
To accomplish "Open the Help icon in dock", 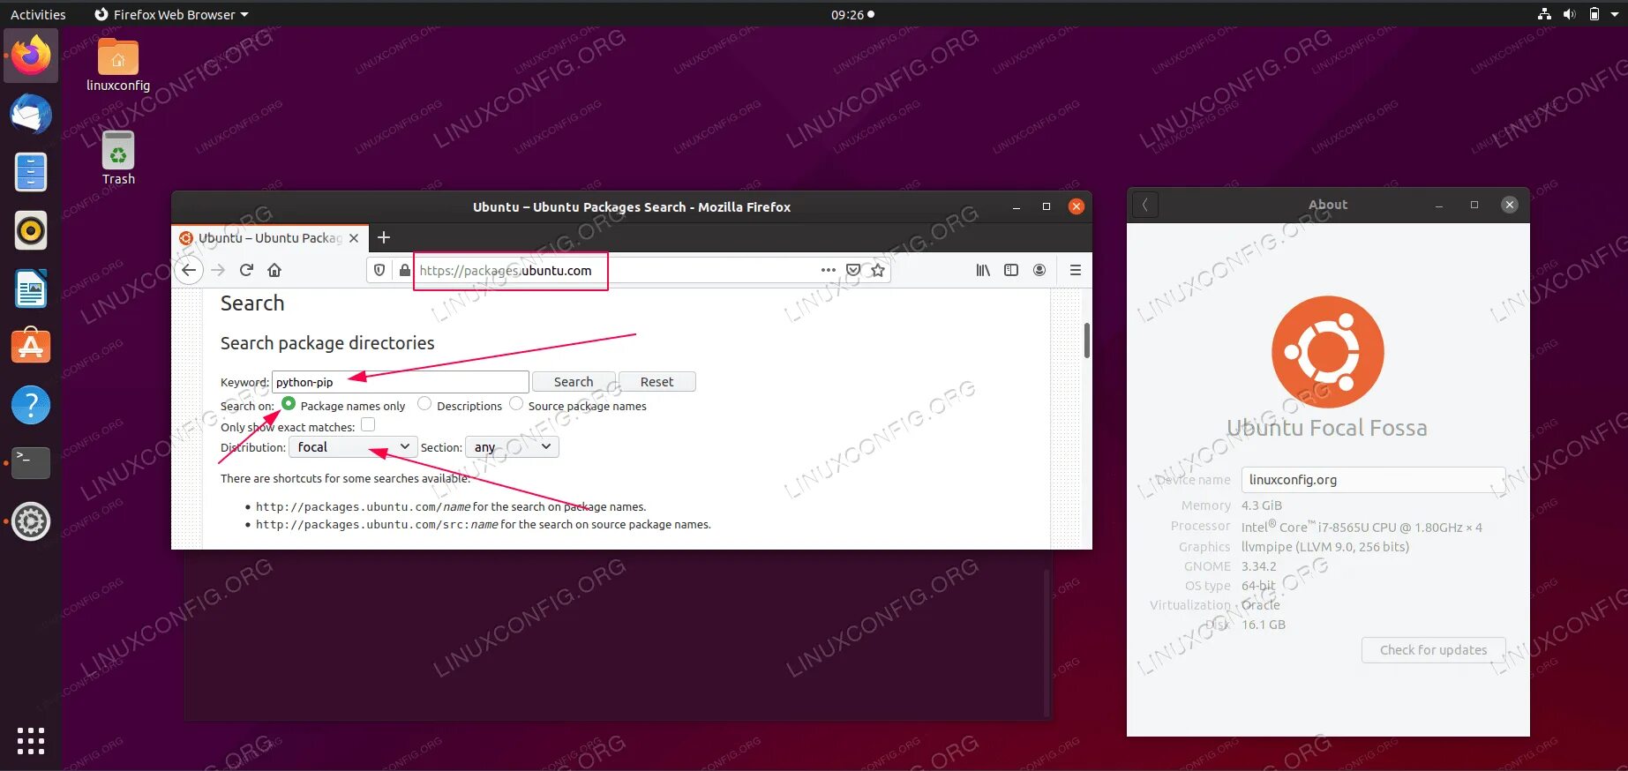I will (31, 405).
